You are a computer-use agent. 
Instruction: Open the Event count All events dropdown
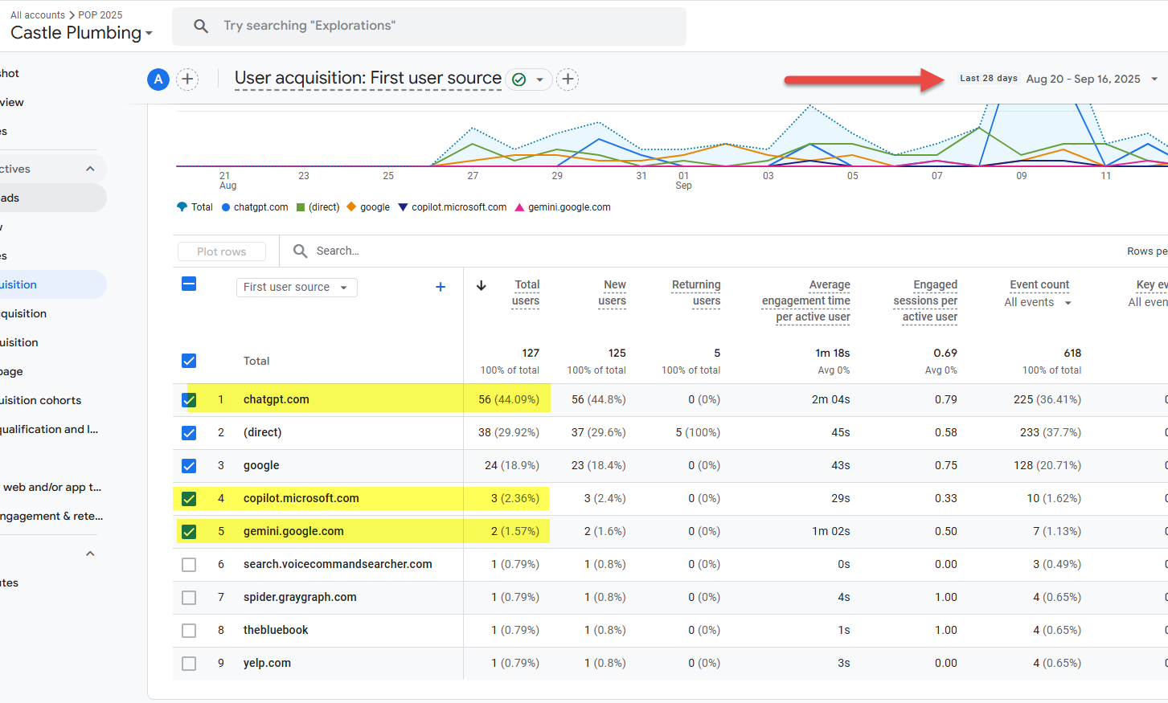(x=1038, y=303)
